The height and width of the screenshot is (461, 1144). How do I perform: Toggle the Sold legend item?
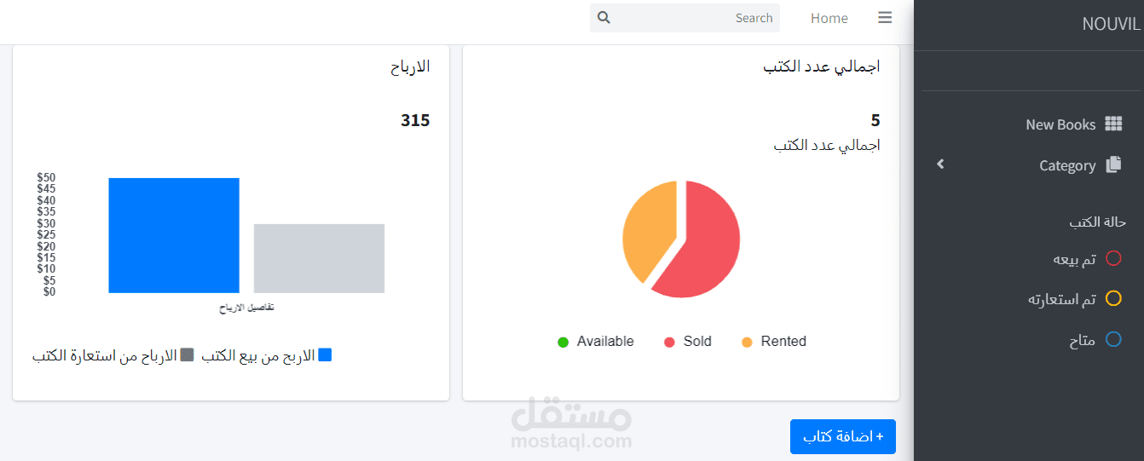687,342
